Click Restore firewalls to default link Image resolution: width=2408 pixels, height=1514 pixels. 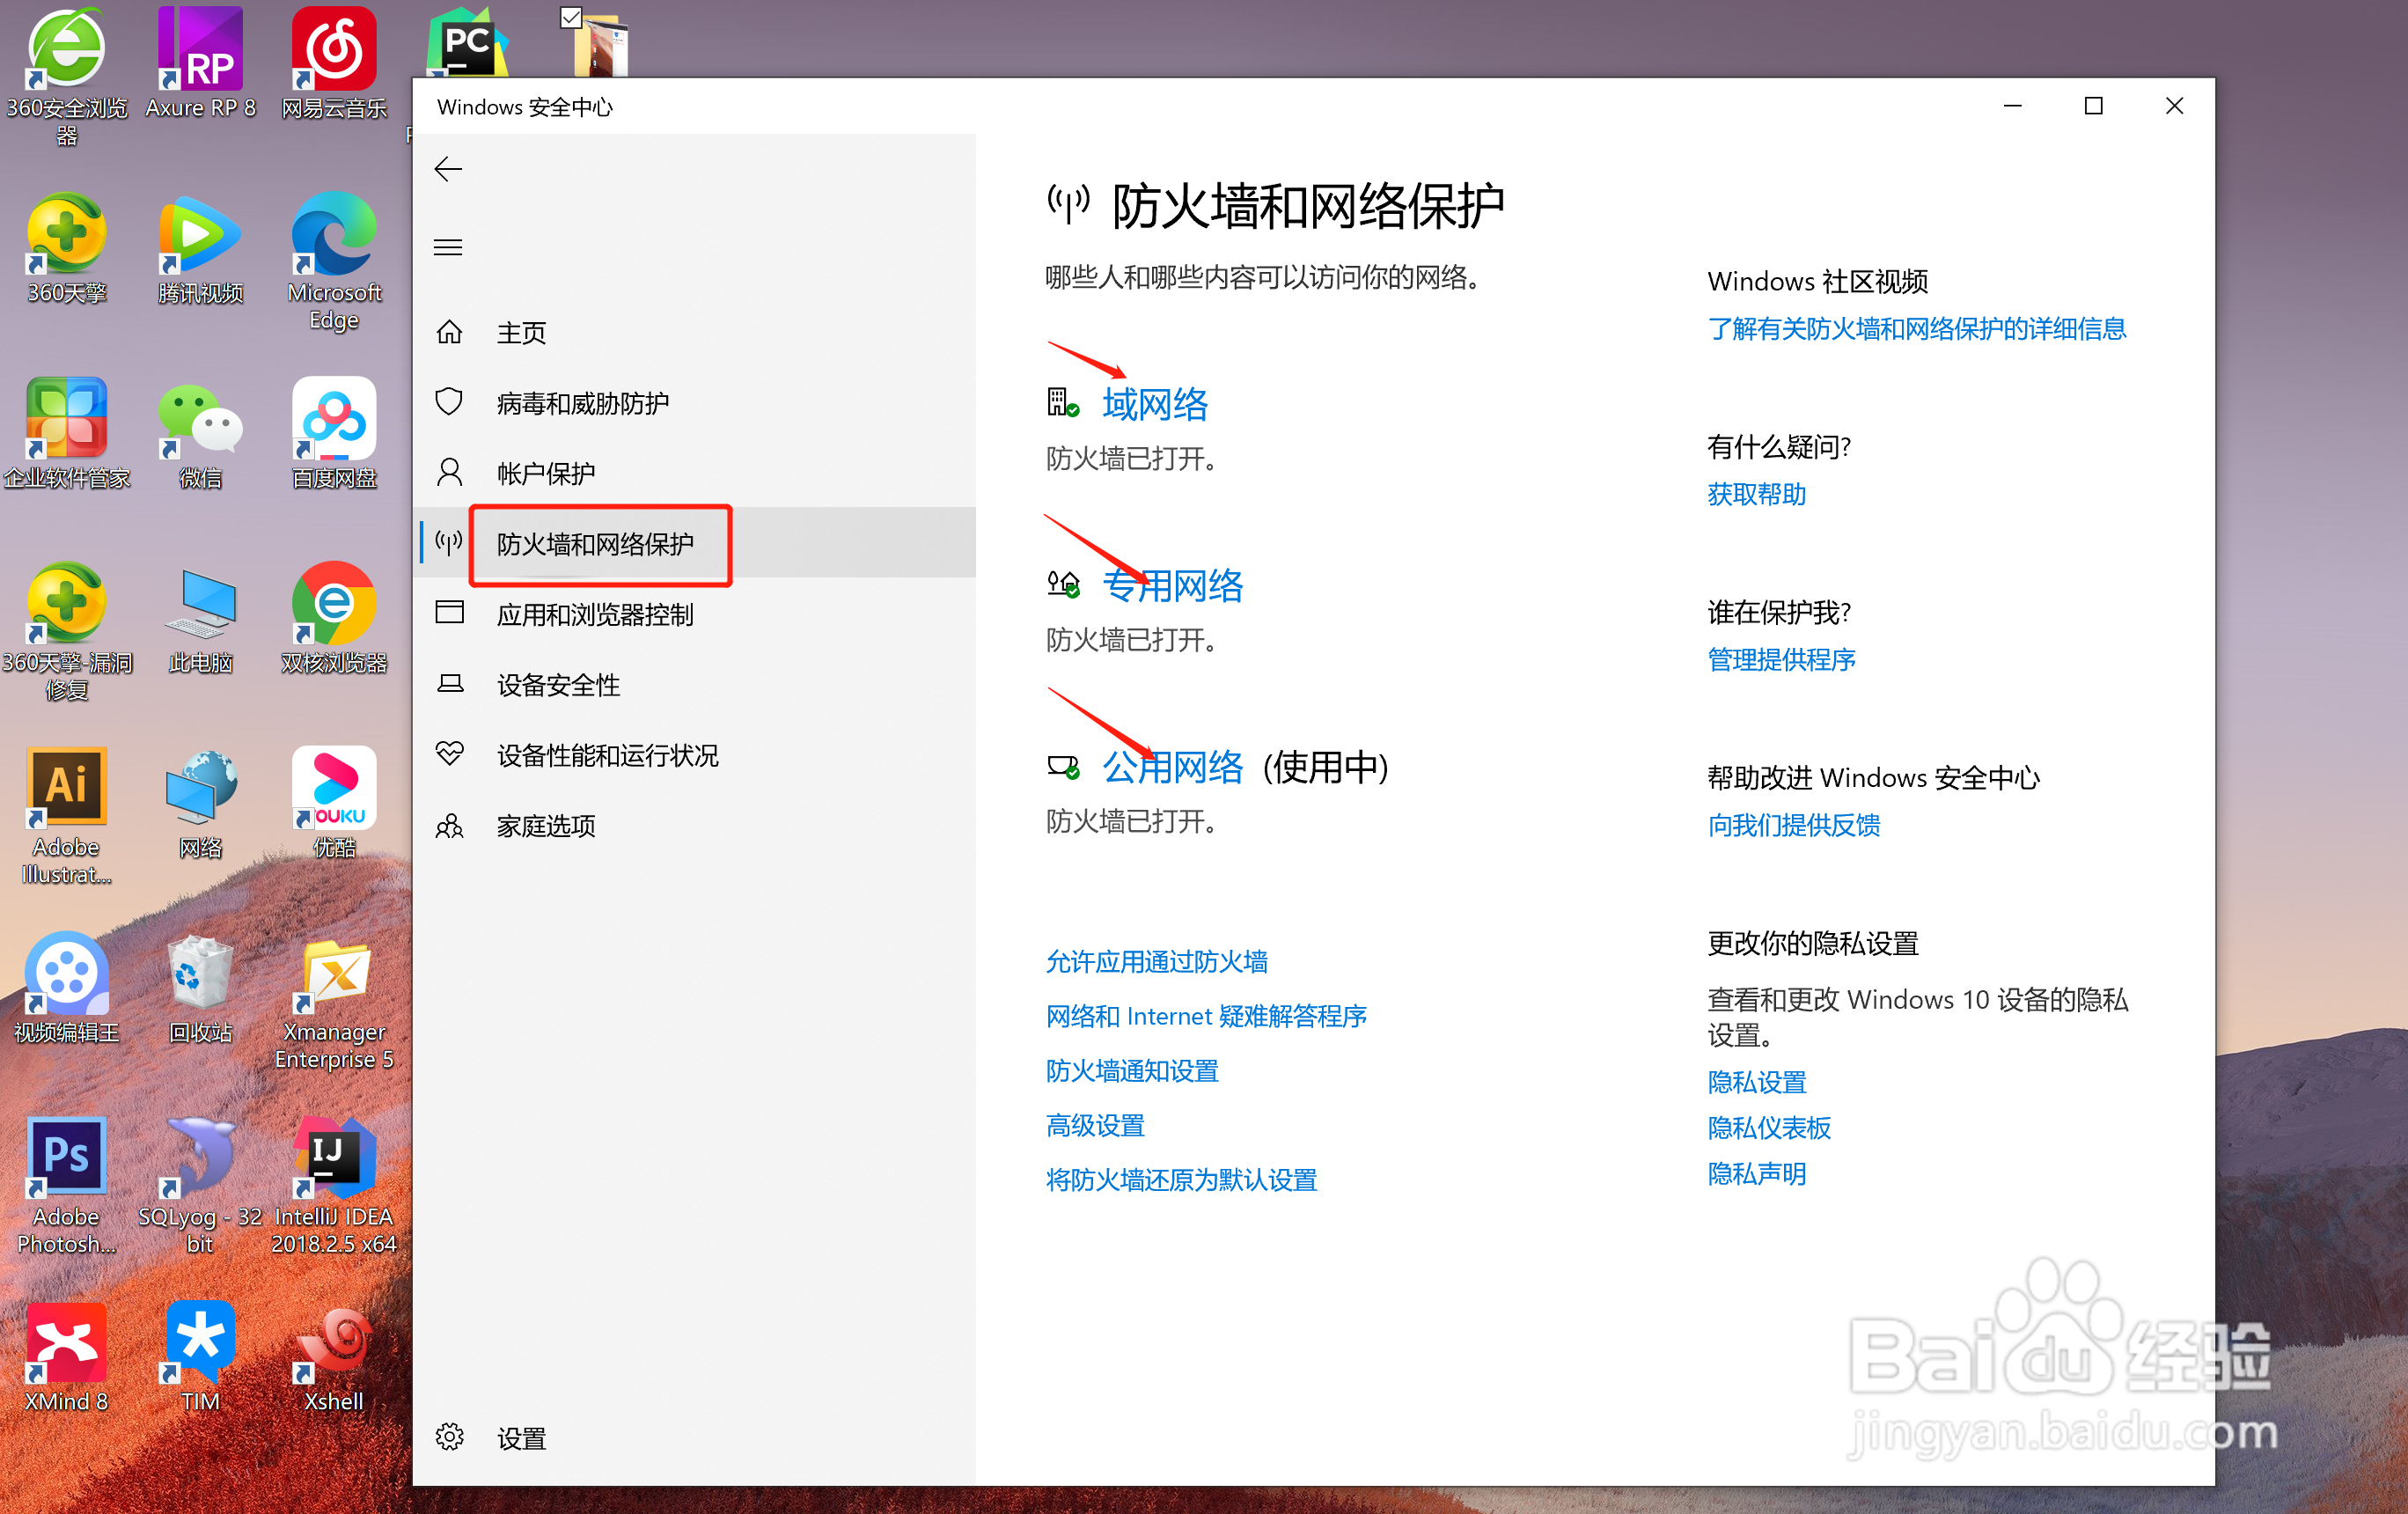1181,1180
